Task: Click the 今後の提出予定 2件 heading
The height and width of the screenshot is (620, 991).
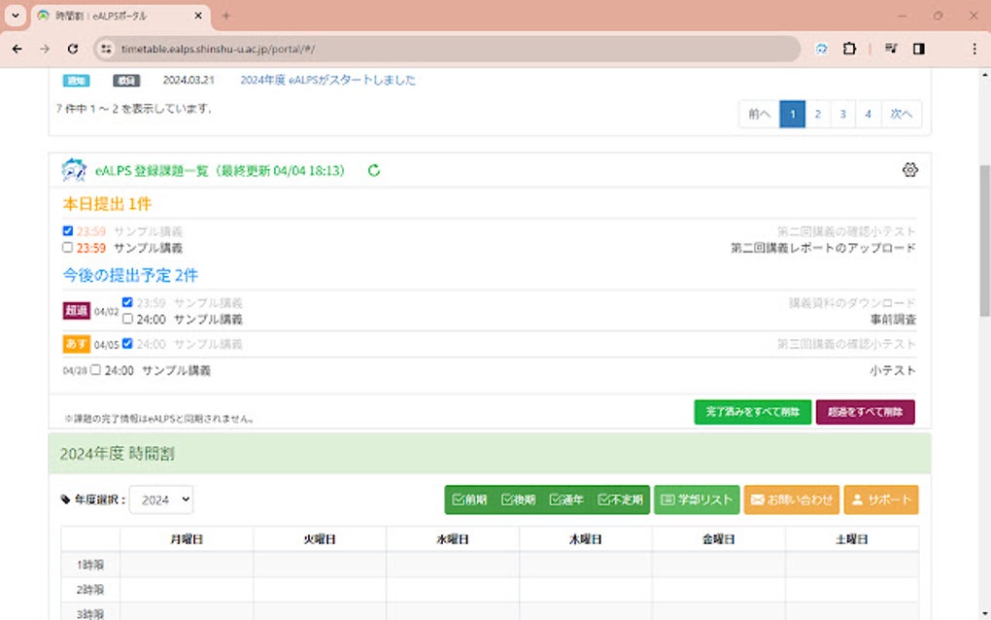Action: pyautogui.click(x=130, y=276)
